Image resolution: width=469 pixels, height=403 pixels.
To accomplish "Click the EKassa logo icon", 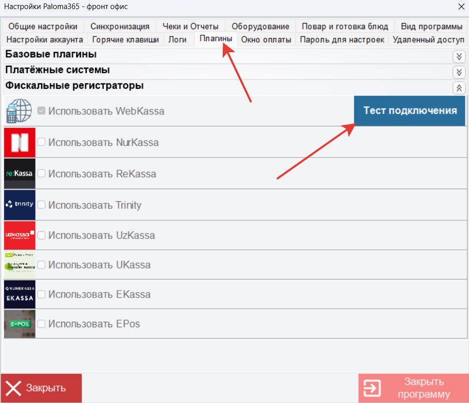I will 20,295.
